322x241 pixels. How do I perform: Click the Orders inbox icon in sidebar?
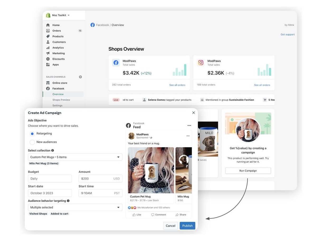point(48,31)
